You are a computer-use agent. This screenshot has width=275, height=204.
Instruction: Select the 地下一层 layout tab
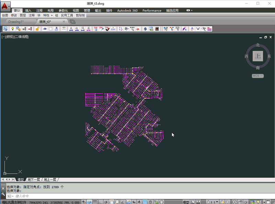point(34,180)
